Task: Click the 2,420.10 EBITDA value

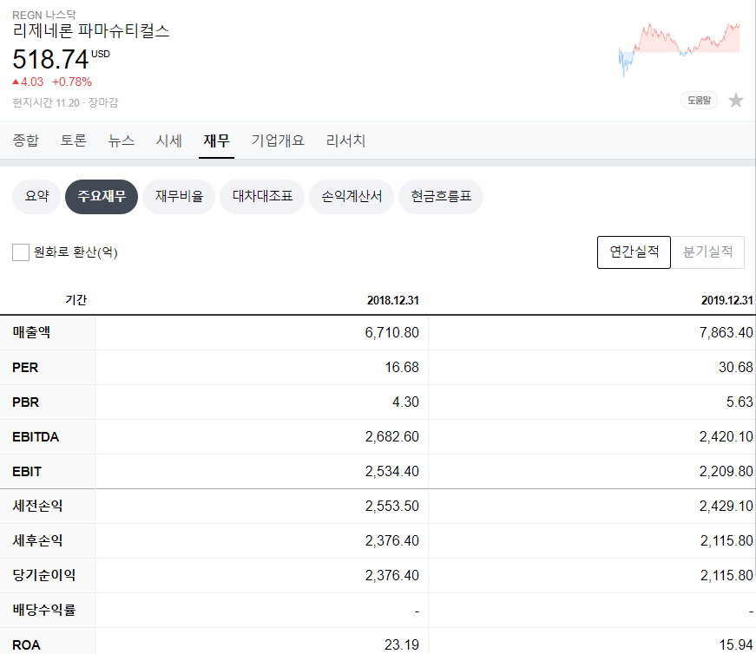Action: click(726, 436)
